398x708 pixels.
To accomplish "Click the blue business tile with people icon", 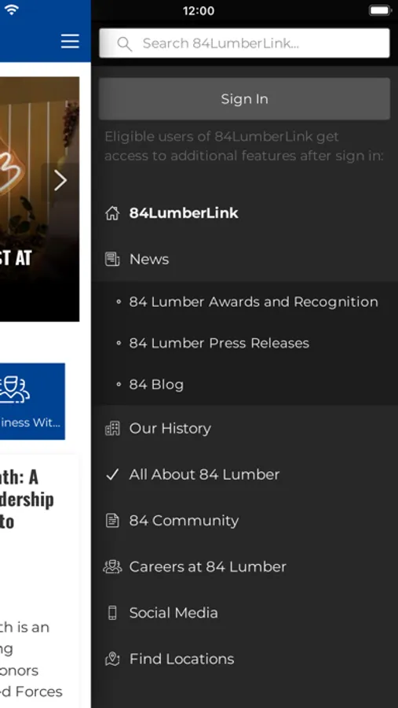I will pos(32,401).
